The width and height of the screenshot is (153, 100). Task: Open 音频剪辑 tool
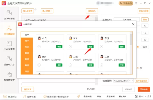coord(110,96)
